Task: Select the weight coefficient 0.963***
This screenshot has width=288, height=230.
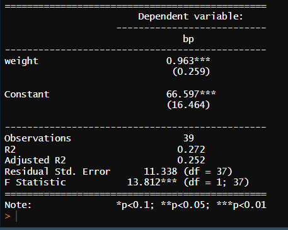Action: (188, 61)
